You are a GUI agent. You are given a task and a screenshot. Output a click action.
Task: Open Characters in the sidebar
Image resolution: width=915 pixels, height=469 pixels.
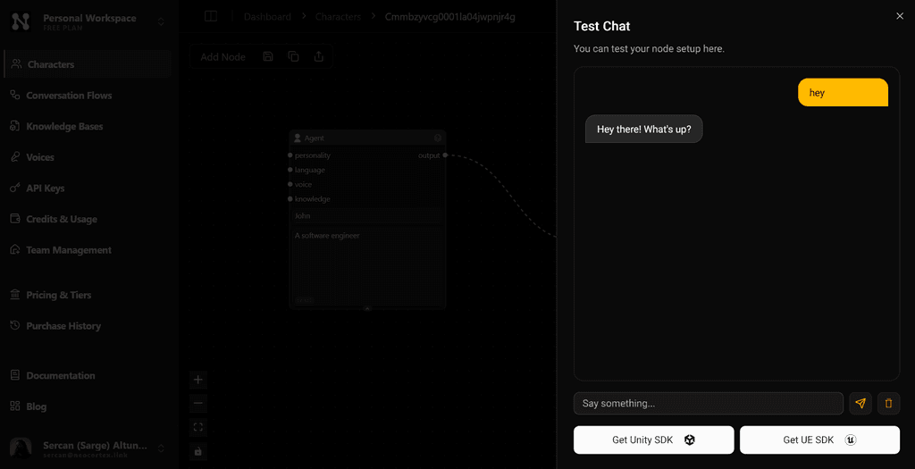88,64
